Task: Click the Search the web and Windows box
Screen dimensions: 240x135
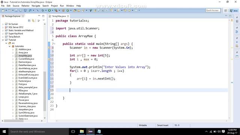Action: pos(39,132)
